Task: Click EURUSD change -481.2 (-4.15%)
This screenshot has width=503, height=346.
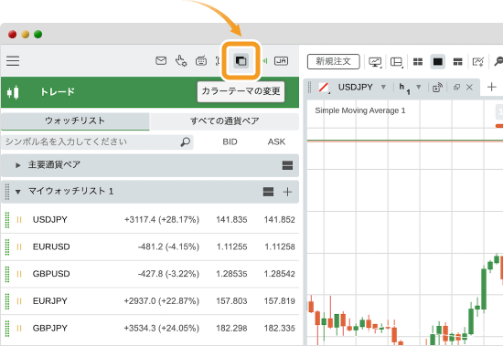Action: [x=168, y=246]
